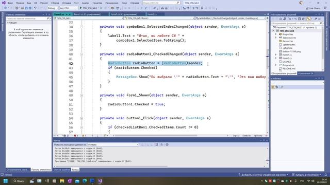This screenshot has width=330, height=185.
Task: Collapse the Общие group in the toolbox
Action: pyautogui.click(x=8, y=23)
